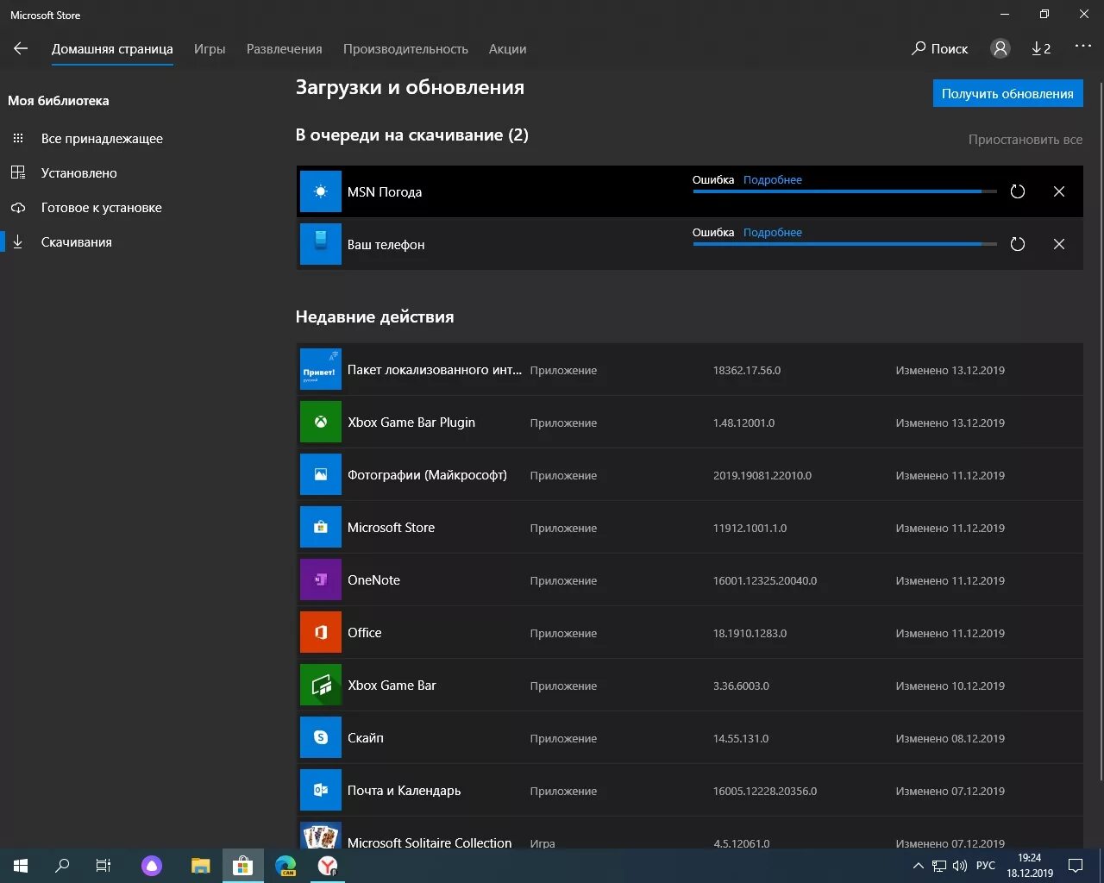This screenshot has width=1104, height=883.
Task: Open the Windows Start menu
Action: point(21,866)
